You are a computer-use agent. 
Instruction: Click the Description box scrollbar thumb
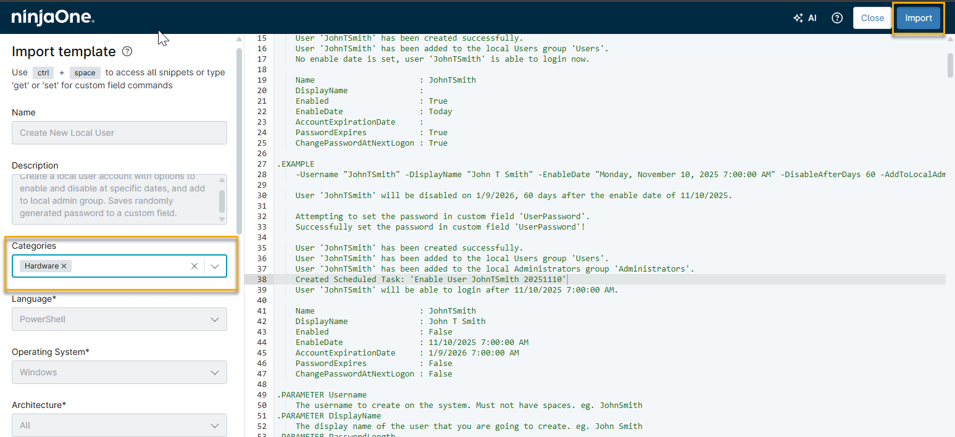(x=222, y=201)
